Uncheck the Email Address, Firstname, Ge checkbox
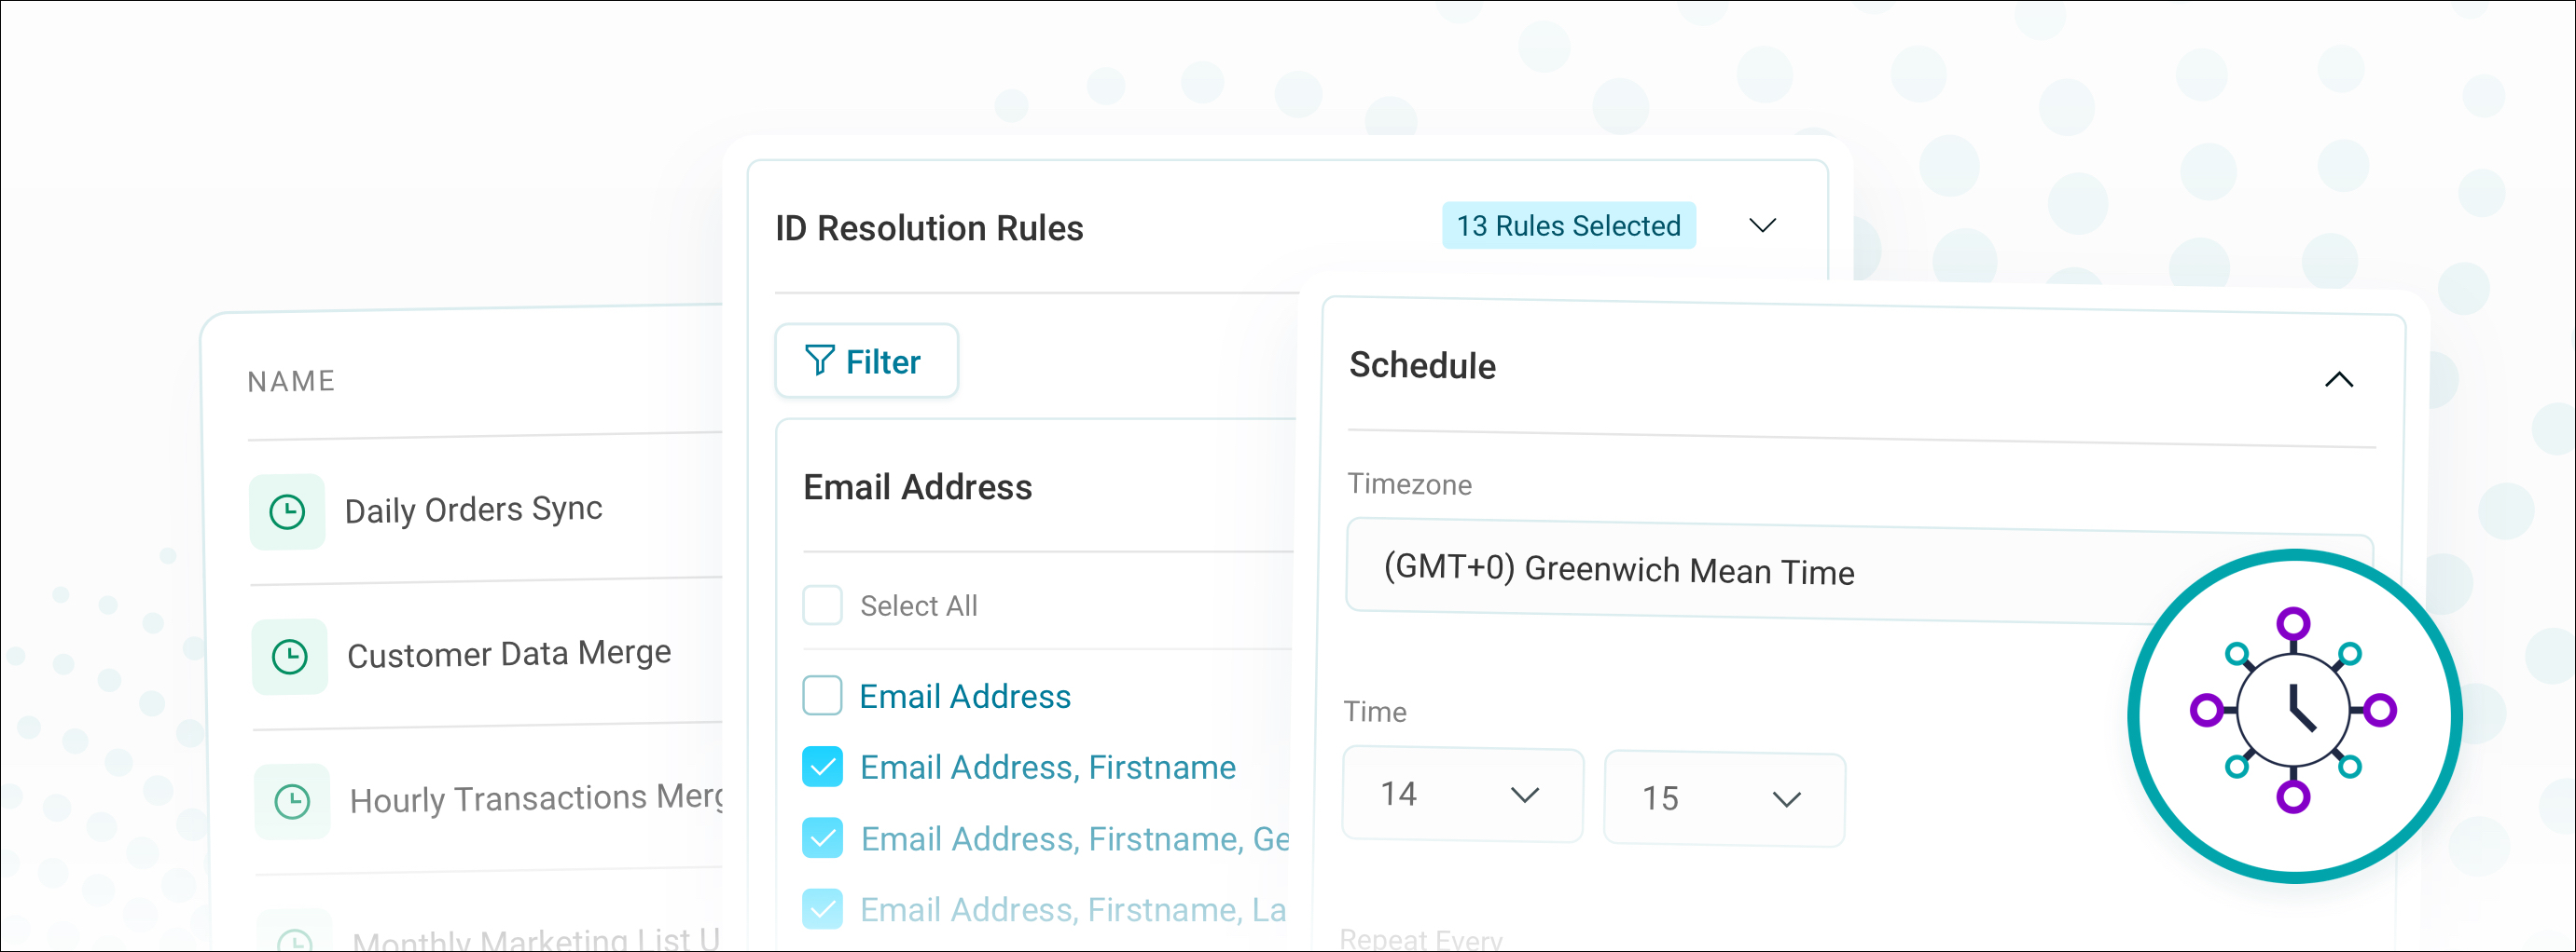The width and height of the screenshot is (2576, 952). tap(822, 838)
